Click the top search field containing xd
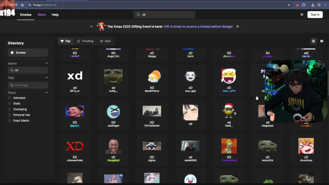 (x=164, y=15)
